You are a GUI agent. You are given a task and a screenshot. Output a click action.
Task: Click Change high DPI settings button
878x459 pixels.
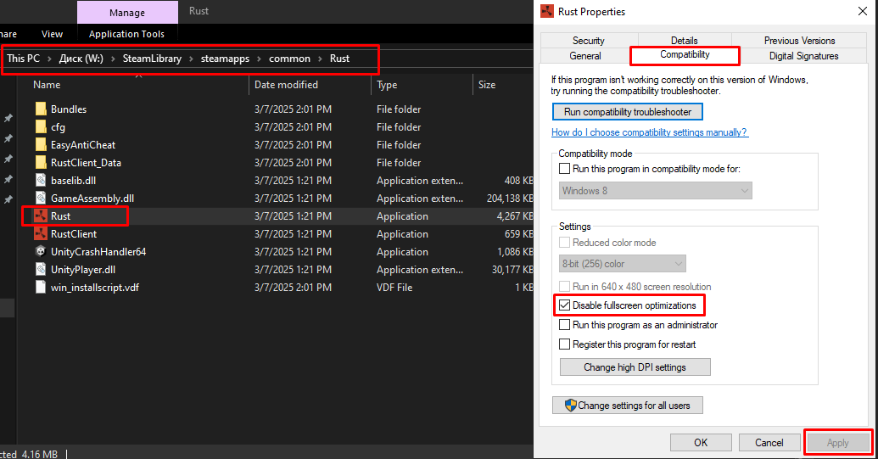[635, 367]
